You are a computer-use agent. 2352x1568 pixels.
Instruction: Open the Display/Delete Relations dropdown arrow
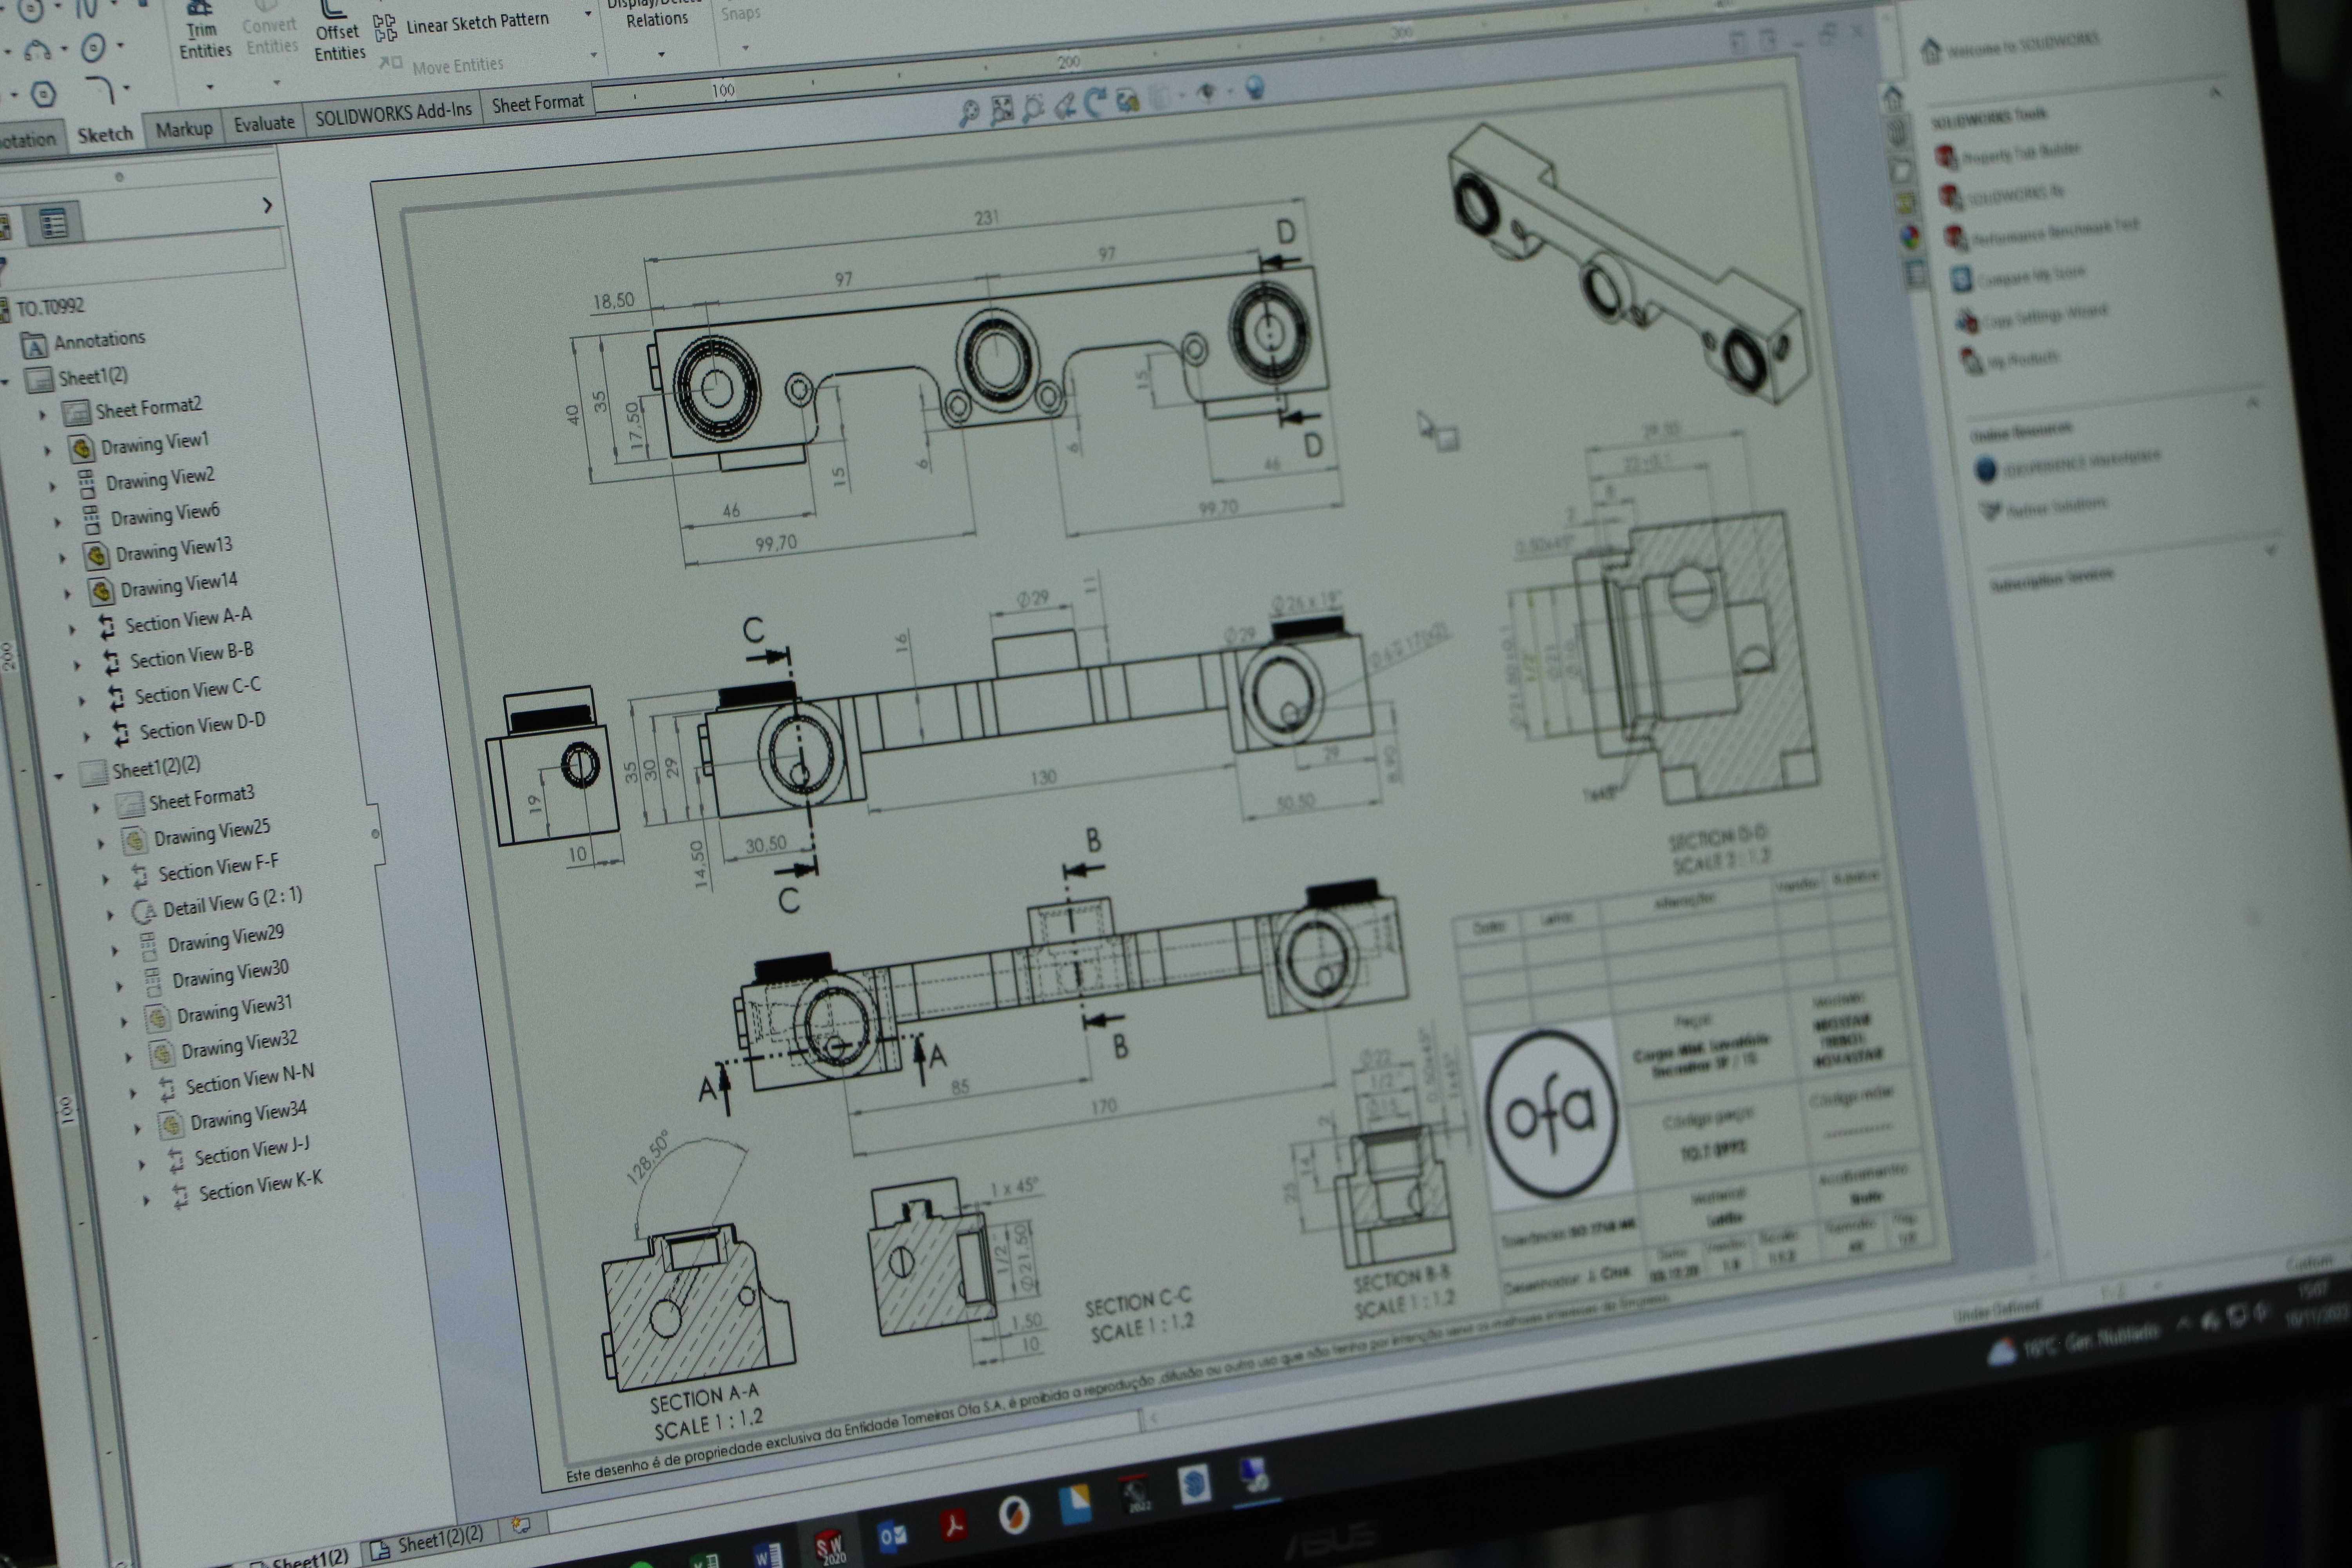pos(661,54)
